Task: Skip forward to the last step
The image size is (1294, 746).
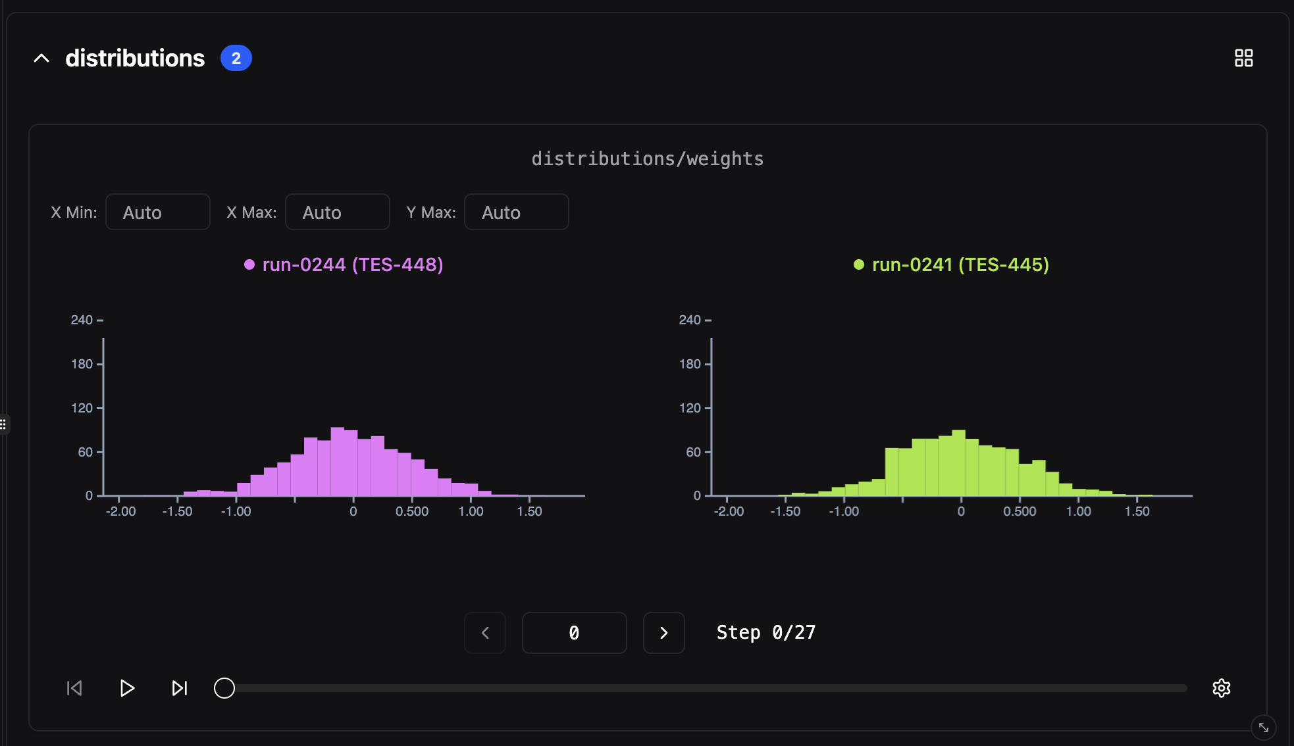Action: pyautogui.click(x=178, y=688)
